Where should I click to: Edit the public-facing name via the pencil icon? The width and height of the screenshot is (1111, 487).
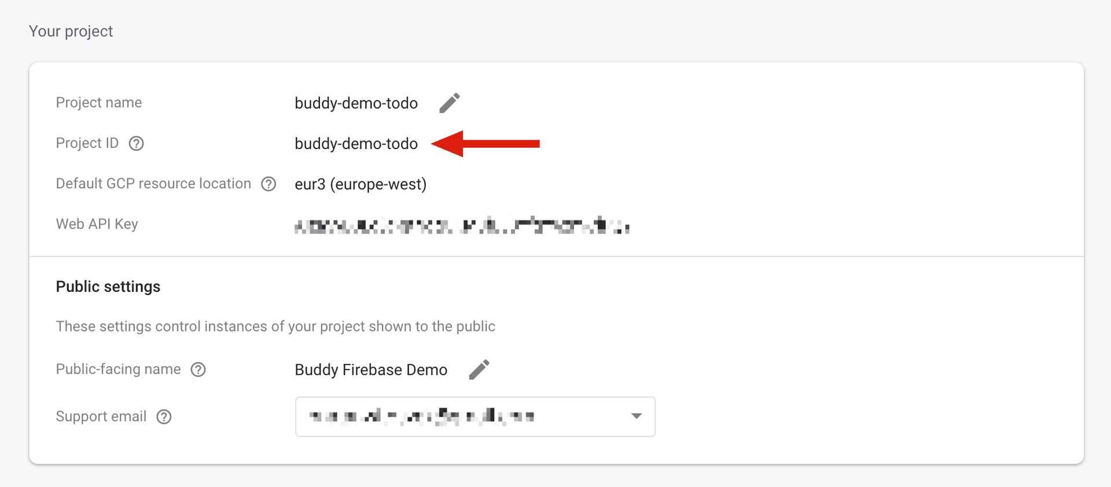[x=479, y=369]
